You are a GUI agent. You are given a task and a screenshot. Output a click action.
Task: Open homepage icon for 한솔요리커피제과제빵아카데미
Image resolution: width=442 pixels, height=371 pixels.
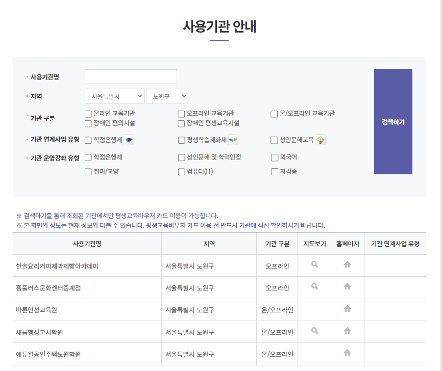(x=347, y=264)
